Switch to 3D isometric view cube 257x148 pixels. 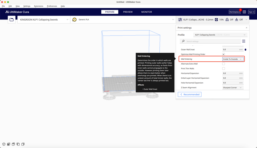4,144
